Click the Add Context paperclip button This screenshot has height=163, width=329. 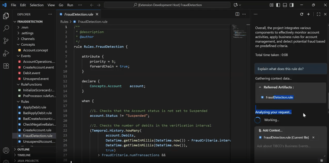coord(270,130)
